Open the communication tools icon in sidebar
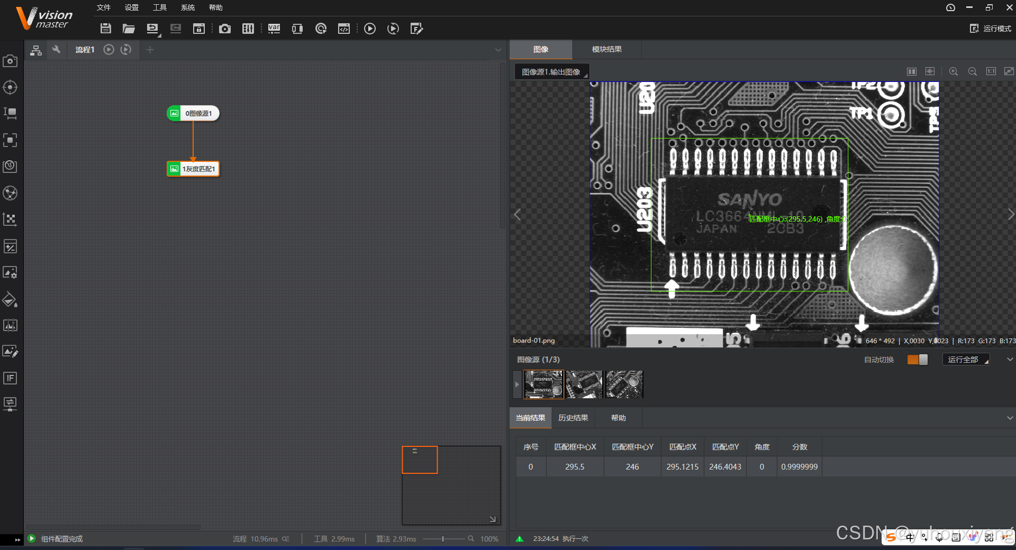The width and height of the screenshot is (1016, 550). click(10, 405)
